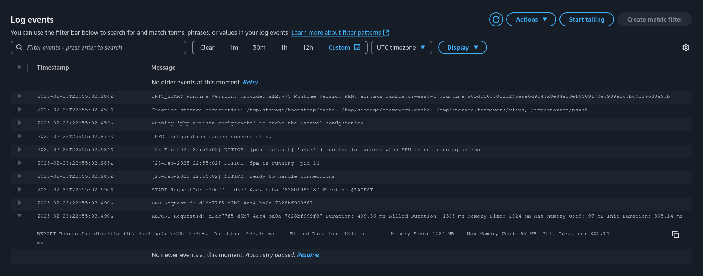Screen dimensions: 703x276
Task: Click timestamp 2025-02-23T22:55:02.990Z
Action: [x=75, y=190]
